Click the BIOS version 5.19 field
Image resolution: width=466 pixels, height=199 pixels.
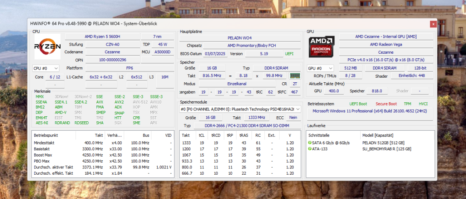(x=264, y=54)
